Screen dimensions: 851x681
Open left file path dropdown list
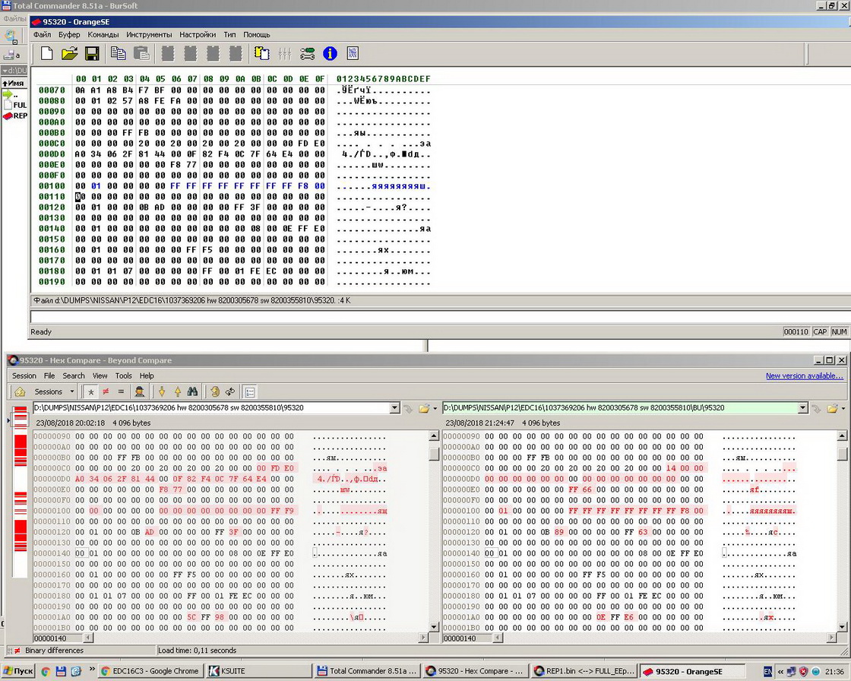(x=394, y=408)
